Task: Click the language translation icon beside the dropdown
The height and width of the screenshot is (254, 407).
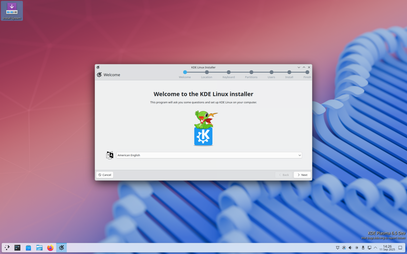Action: [110, 155]
